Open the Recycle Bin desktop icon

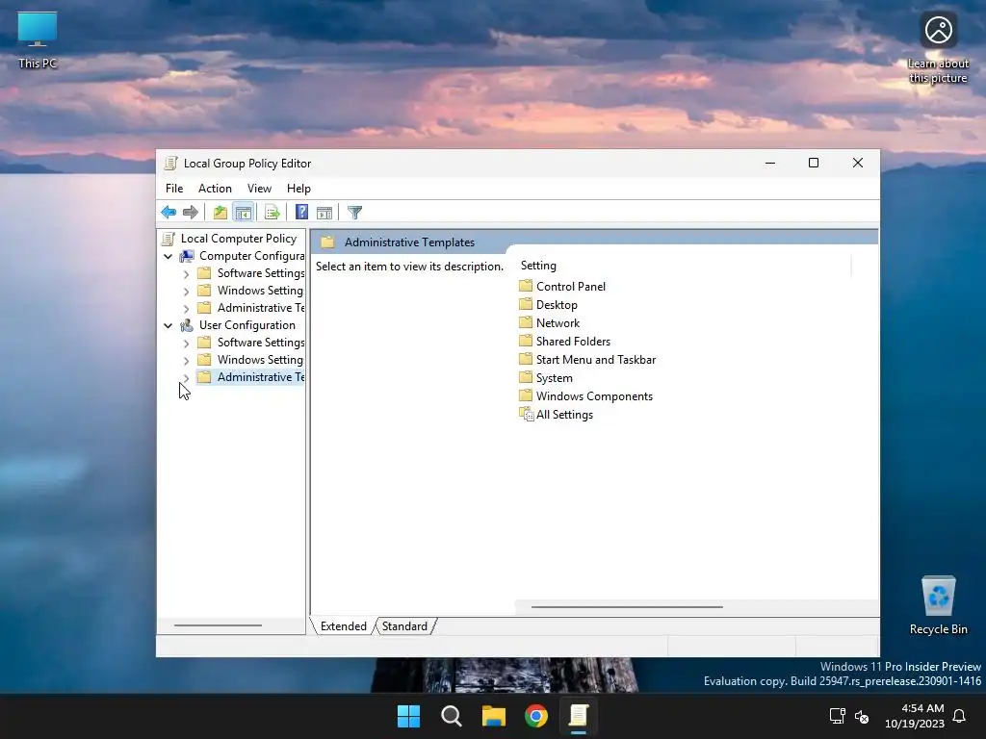click(x=938, y=604)
